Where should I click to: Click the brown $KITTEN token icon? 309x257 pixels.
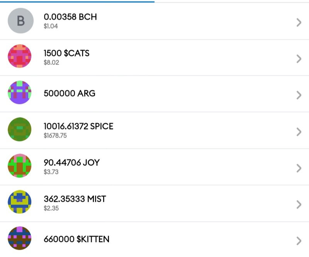(x=20, y=238)
